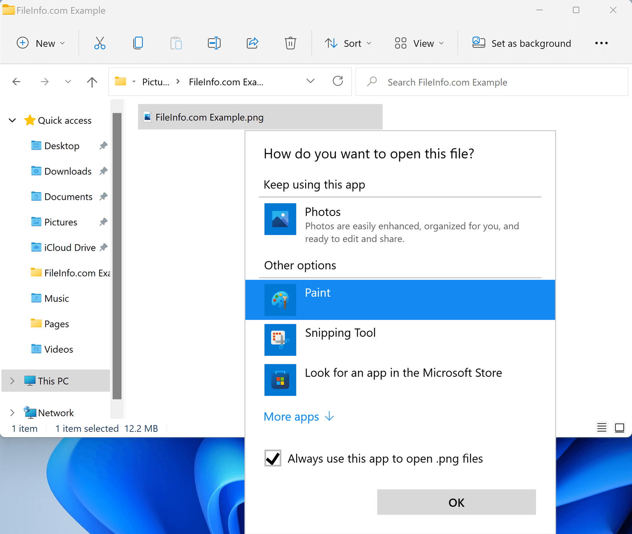Open the New dropdown menu

41,43
